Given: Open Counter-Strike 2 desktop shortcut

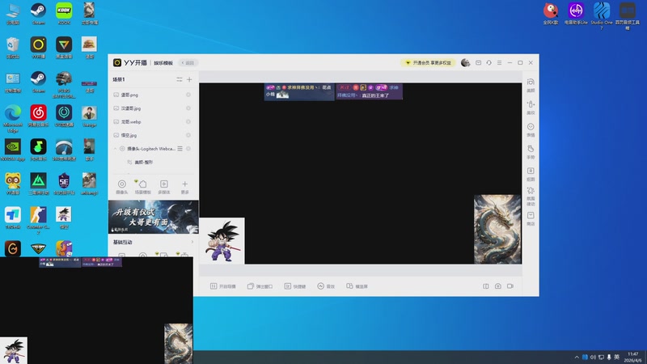Looking at the screenshot, I should [38, 220].
